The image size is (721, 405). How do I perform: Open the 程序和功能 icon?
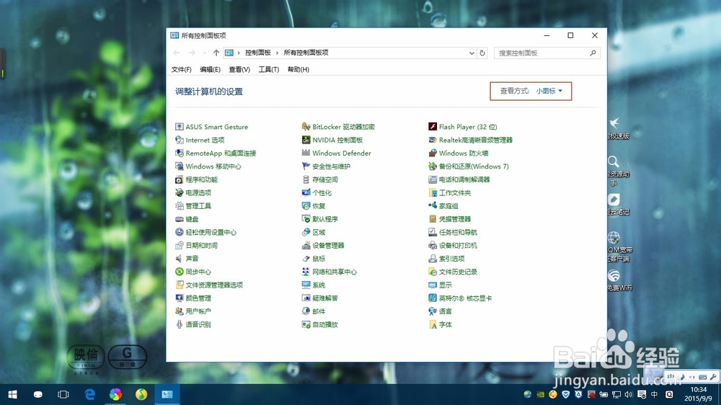(180, 179)
